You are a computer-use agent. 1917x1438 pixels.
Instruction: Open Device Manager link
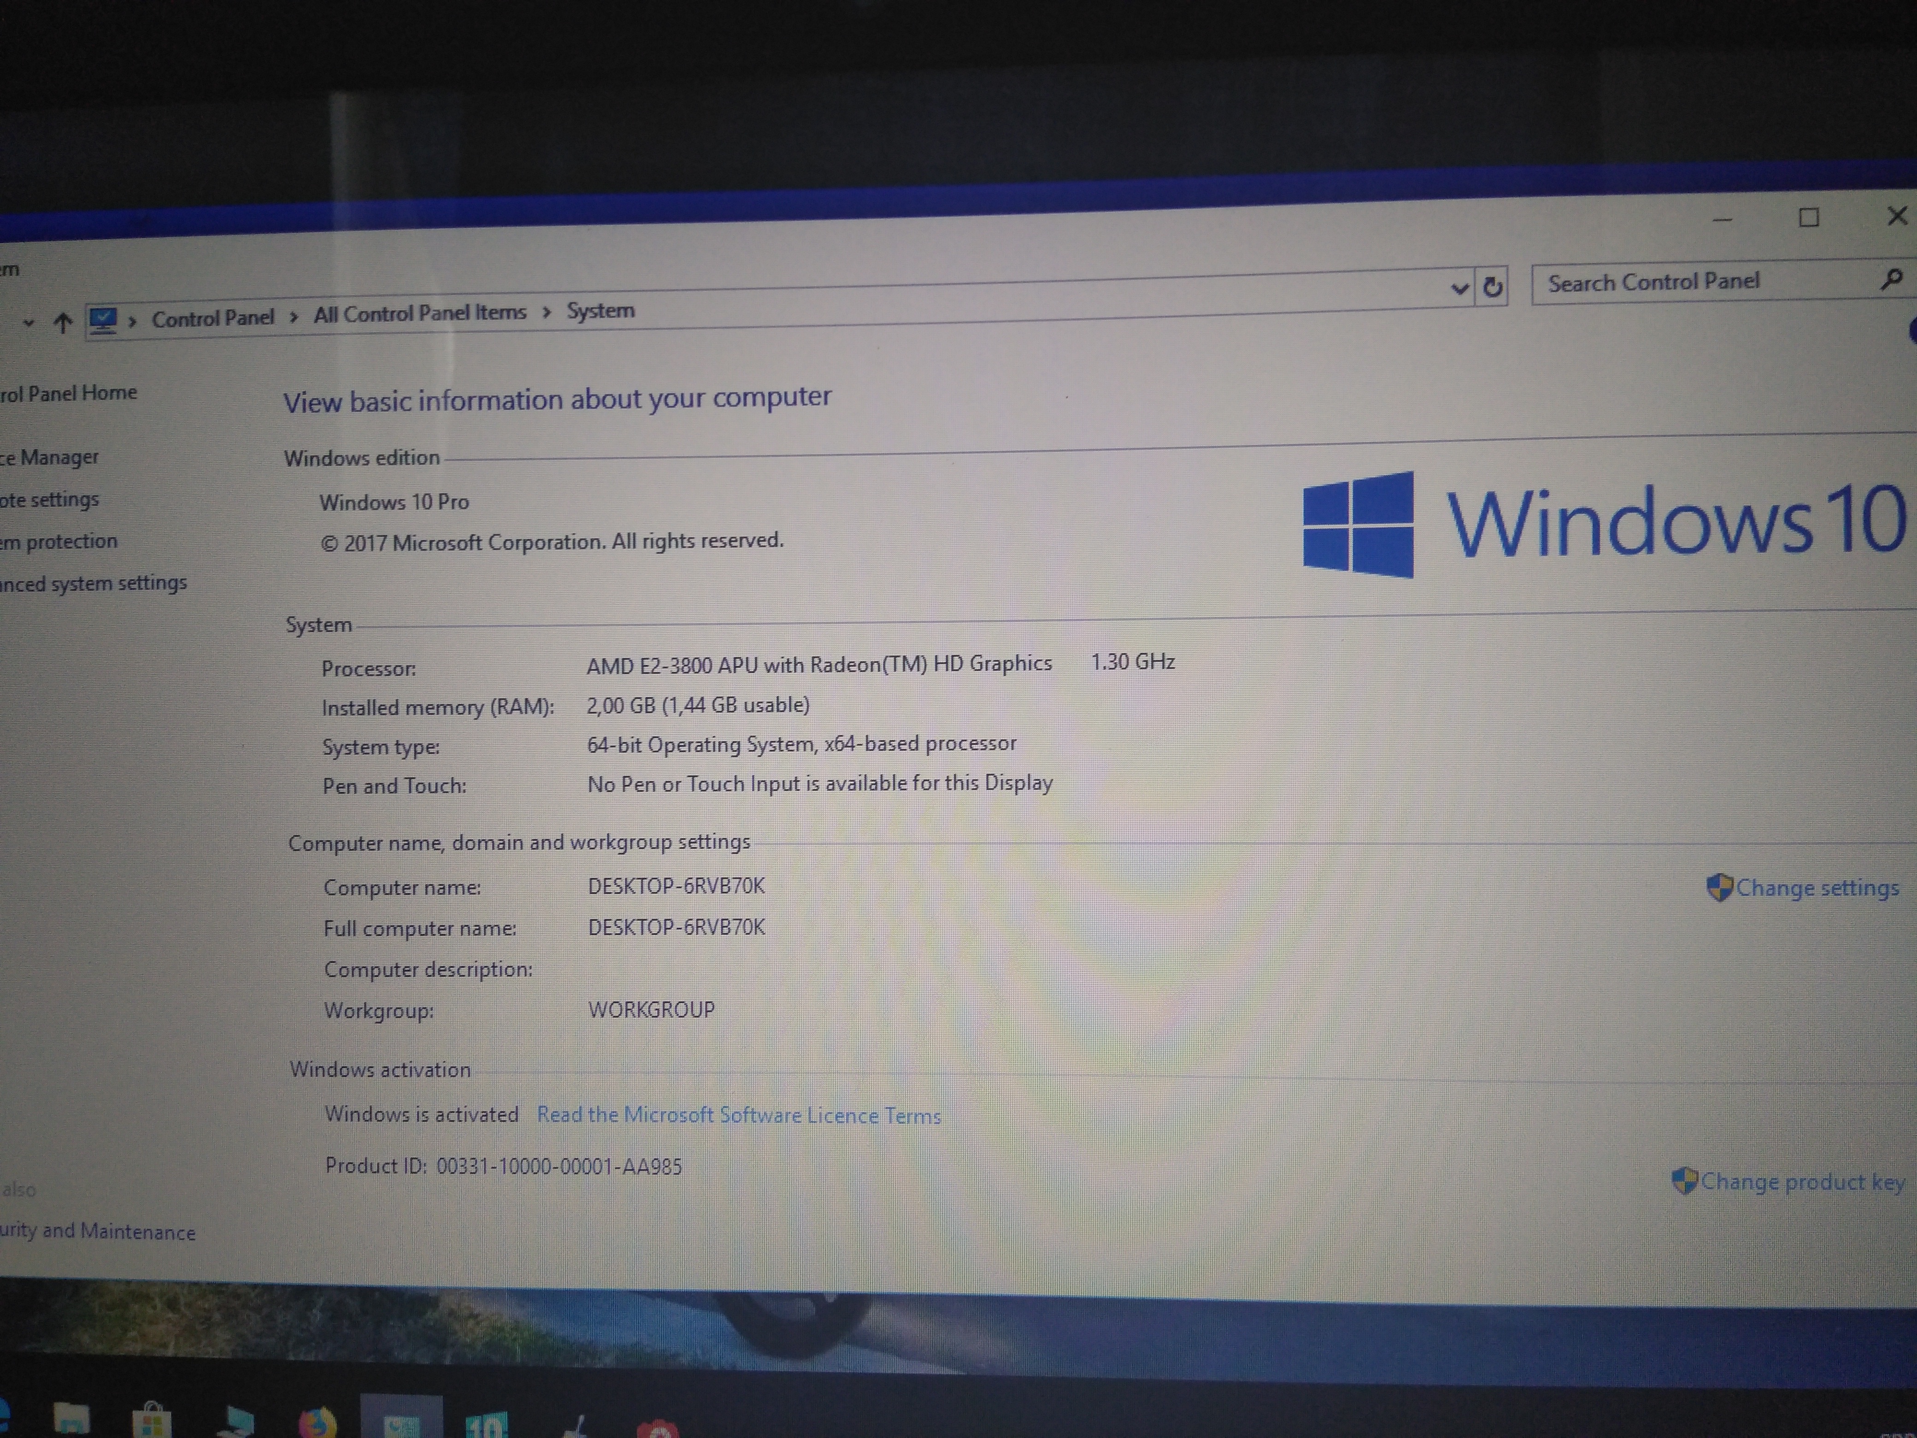(x=49, y=457)
